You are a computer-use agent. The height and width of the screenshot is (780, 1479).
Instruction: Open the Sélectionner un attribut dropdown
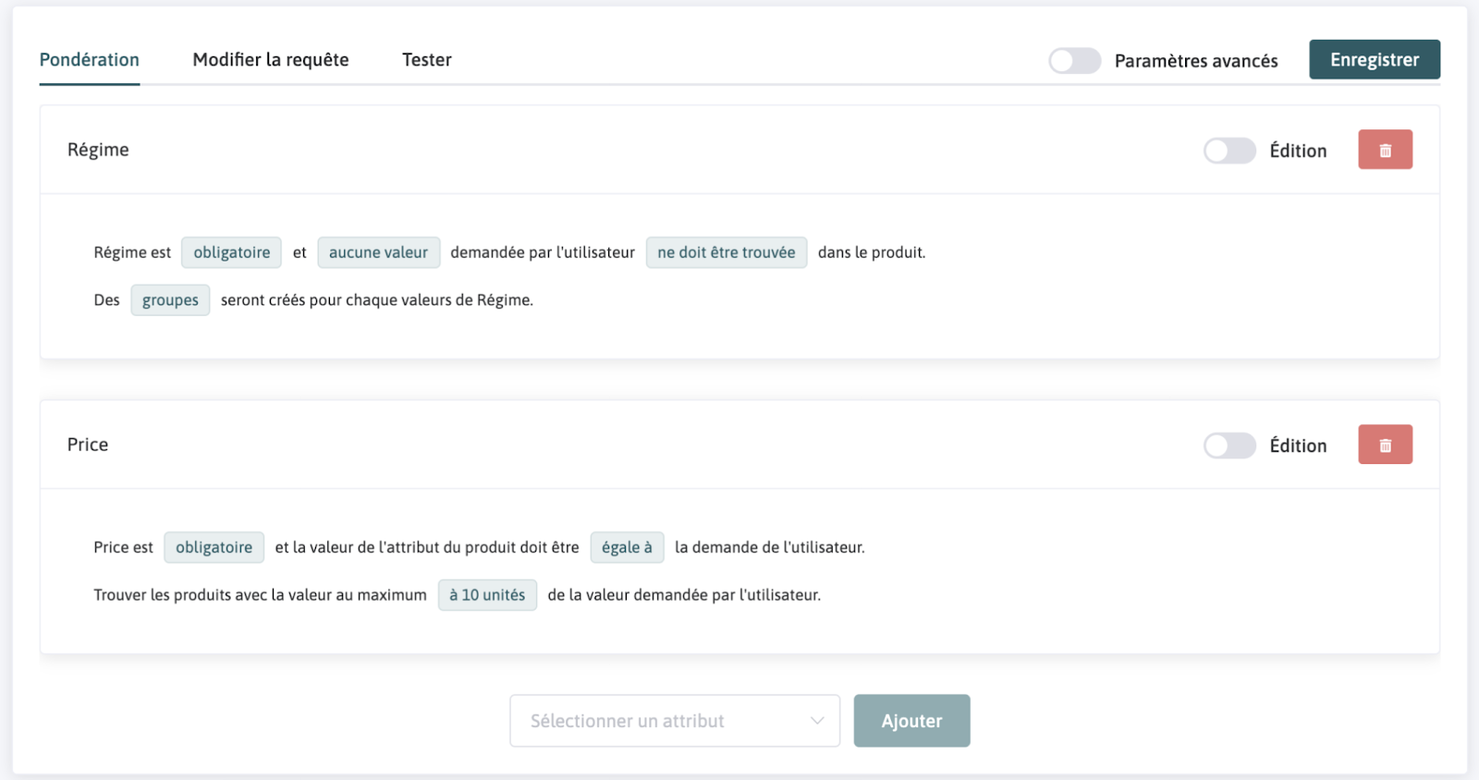[x=675, y=721]
